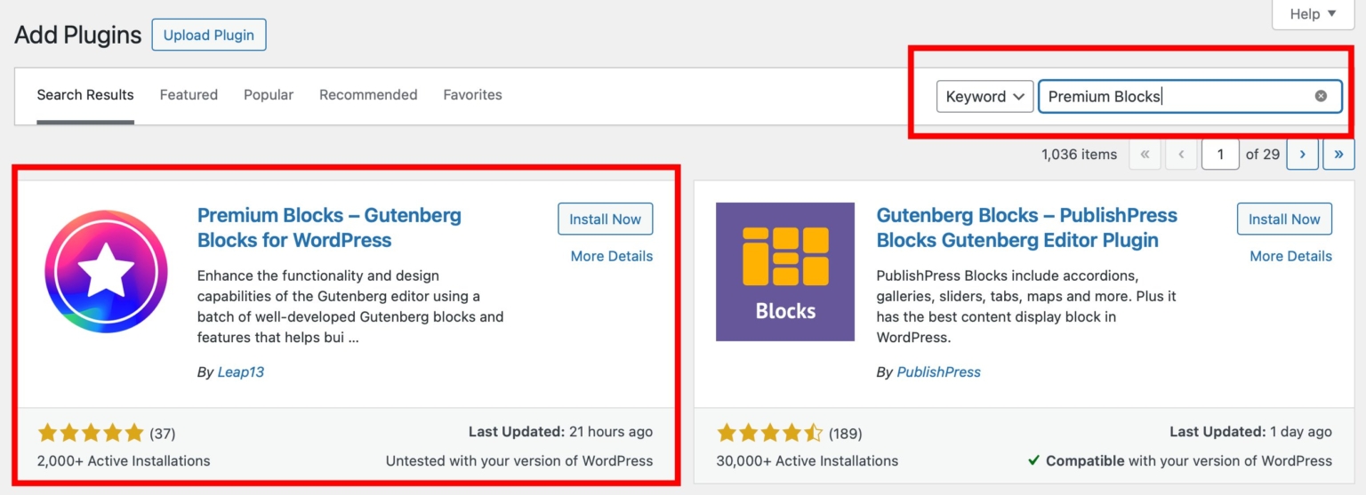Open the Gutenberg Blocks – PublishPress title link
This screenshot has height=495, width=1366.
(x=1026, y=228)
